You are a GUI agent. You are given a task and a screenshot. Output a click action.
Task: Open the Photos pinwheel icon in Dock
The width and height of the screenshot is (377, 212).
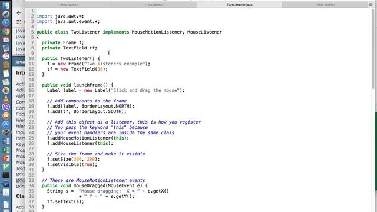(x=6, y=90)
